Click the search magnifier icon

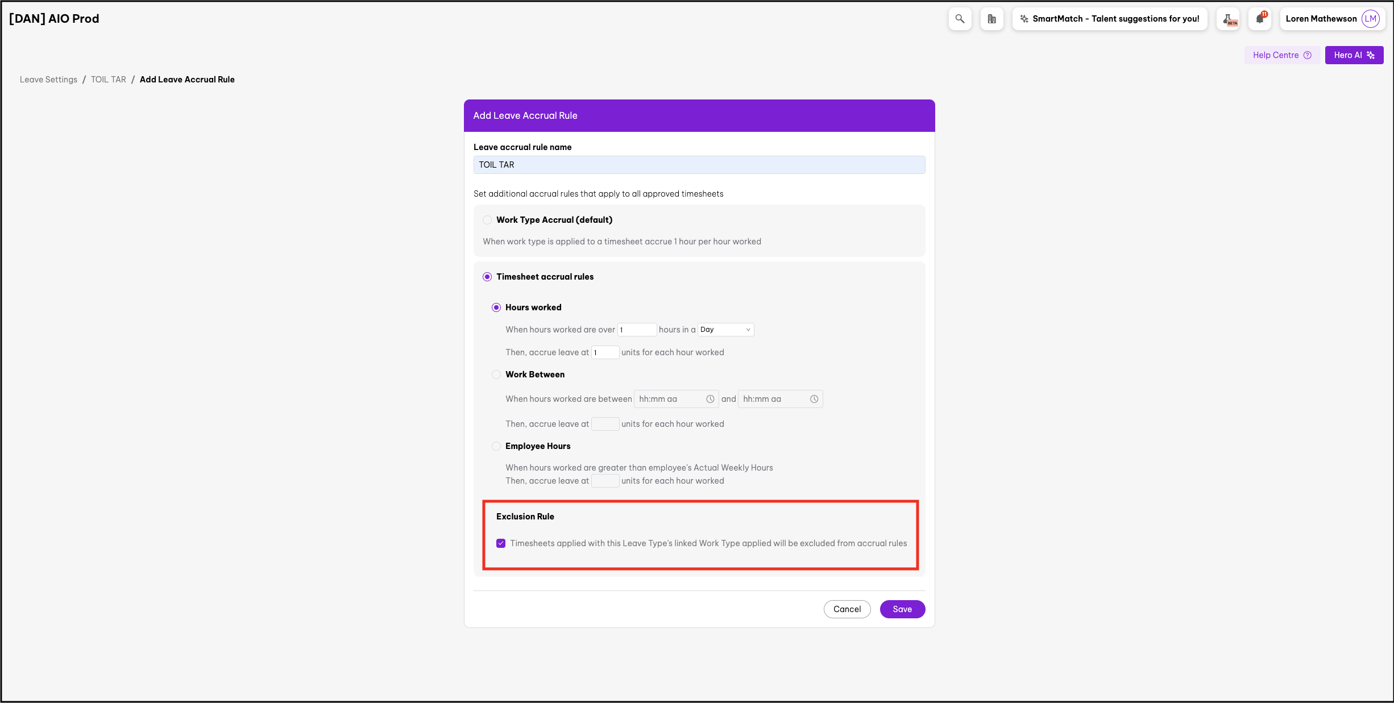[960, 19]
